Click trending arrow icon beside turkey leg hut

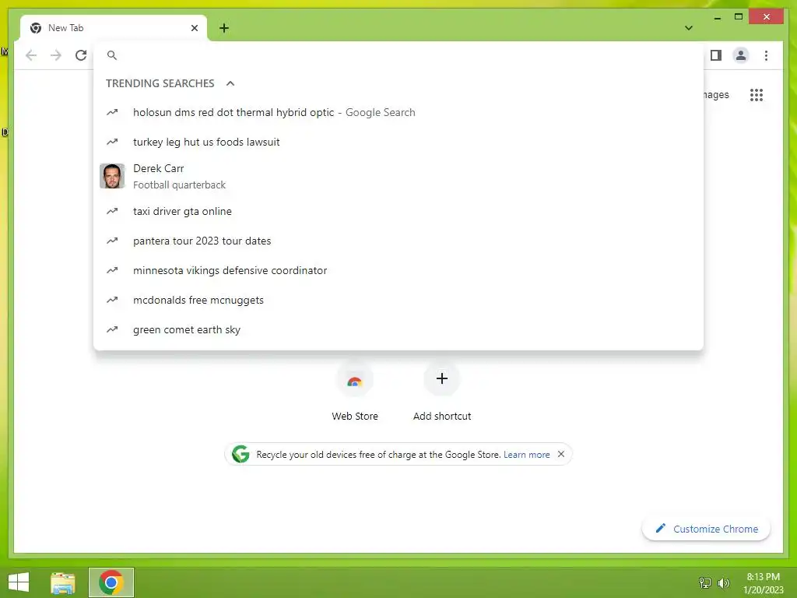coord(112,142)
